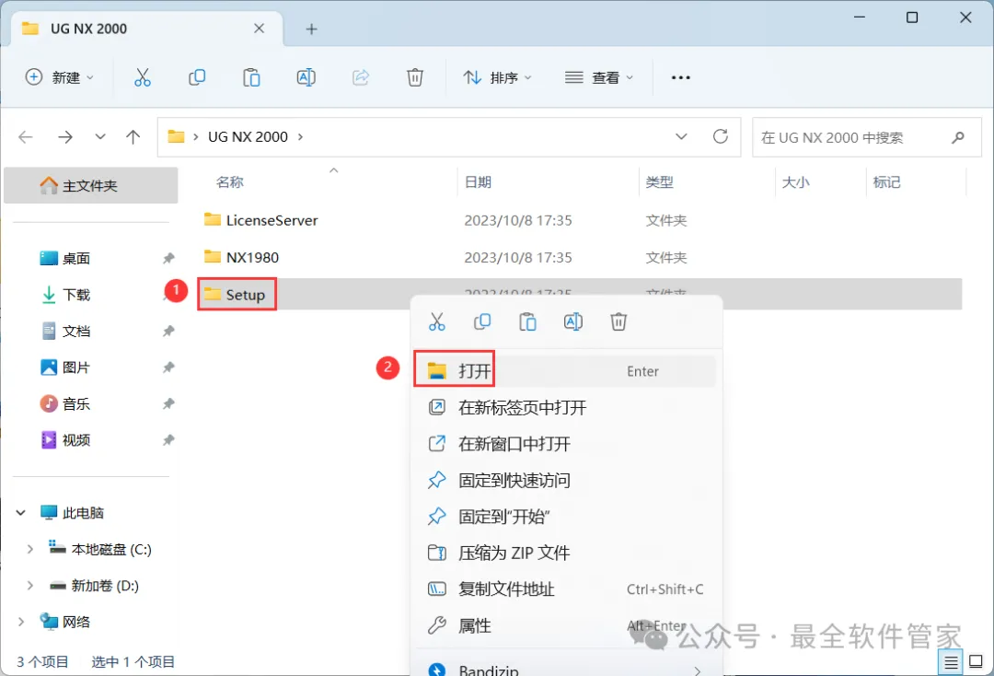The width and height of the screenshot is (994, 676).
Task: Select 固定到"开始"
Action: tap(566, 516)
